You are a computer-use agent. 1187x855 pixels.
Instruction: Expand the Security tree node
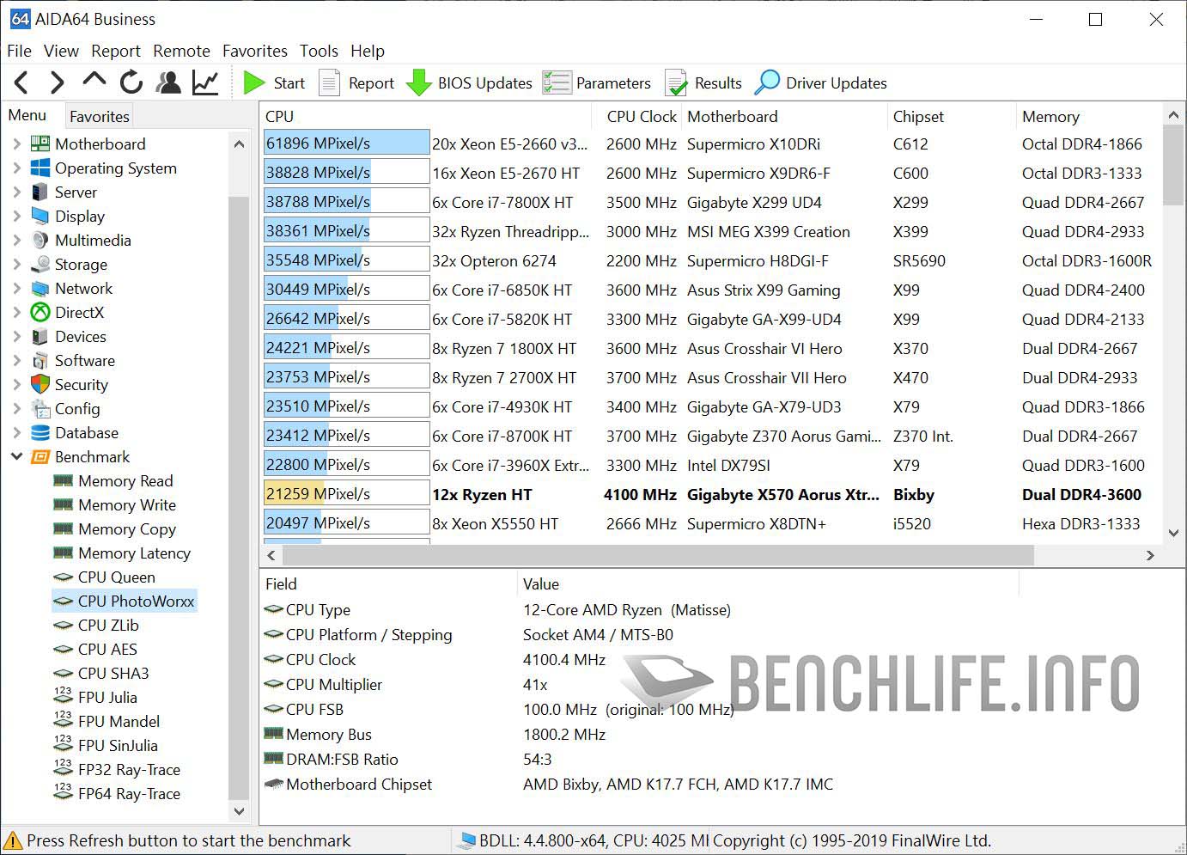pos(16,384)
